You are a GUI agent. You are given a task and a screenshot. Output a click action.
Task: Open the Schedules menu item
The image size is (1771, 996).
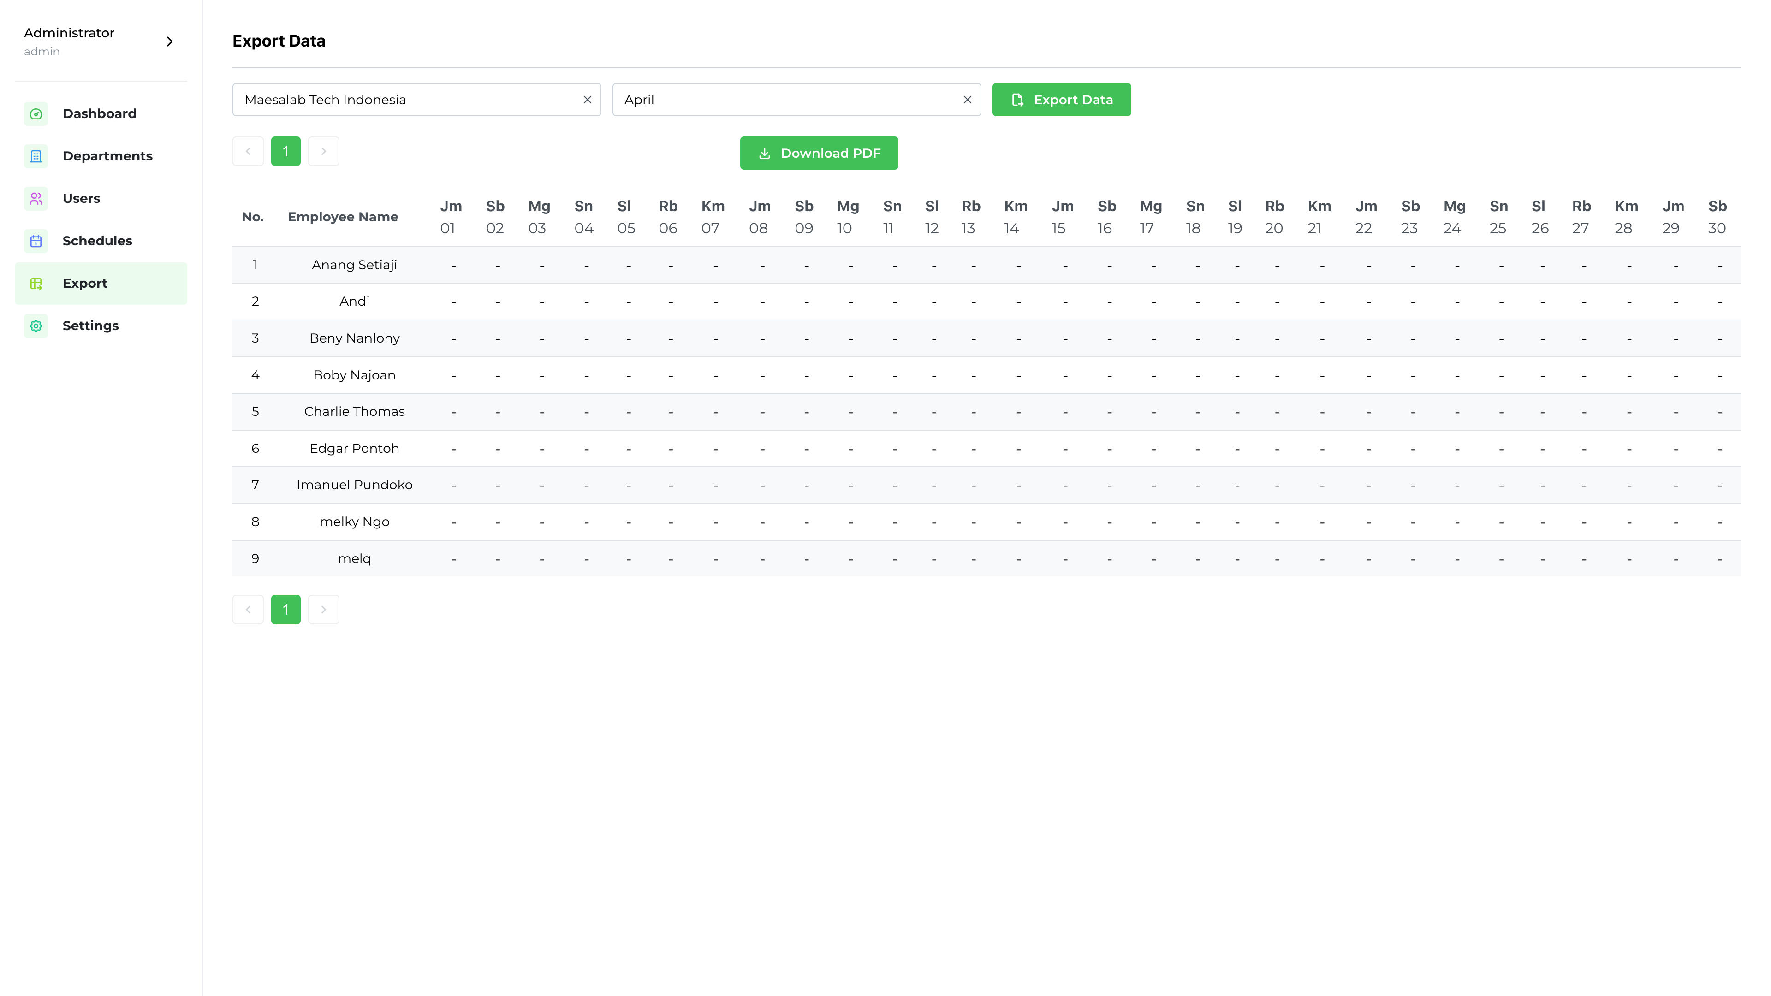pyautogui.click(x=97, y=241)
